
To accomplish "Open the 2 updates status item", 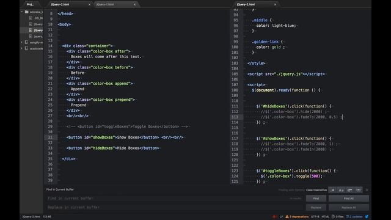I will coord(354,216).
